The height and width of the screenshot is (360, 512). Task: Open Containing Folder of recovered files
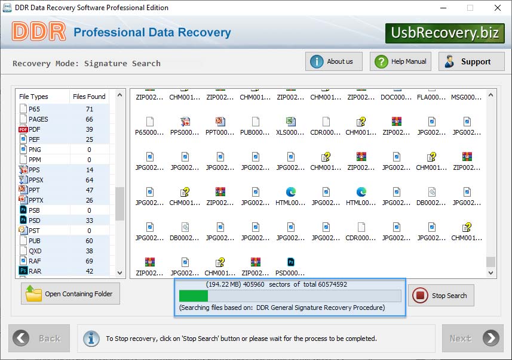70,293
